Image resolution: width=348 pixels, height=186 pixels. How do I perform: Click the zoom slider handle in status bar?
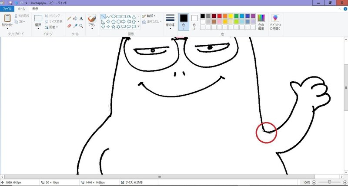pos(330,182)
